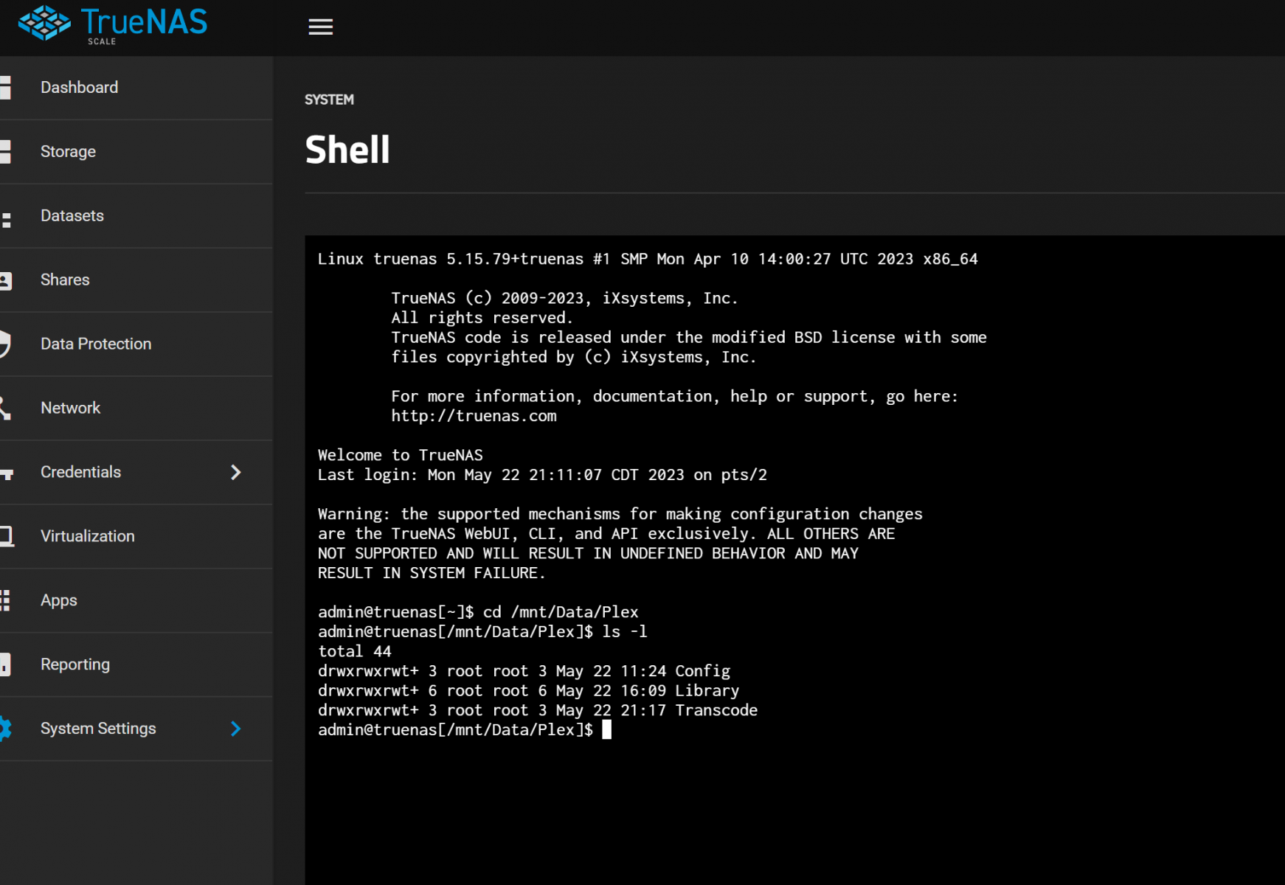
Task: Open the Apps section
Action: [x=136, y=601]
